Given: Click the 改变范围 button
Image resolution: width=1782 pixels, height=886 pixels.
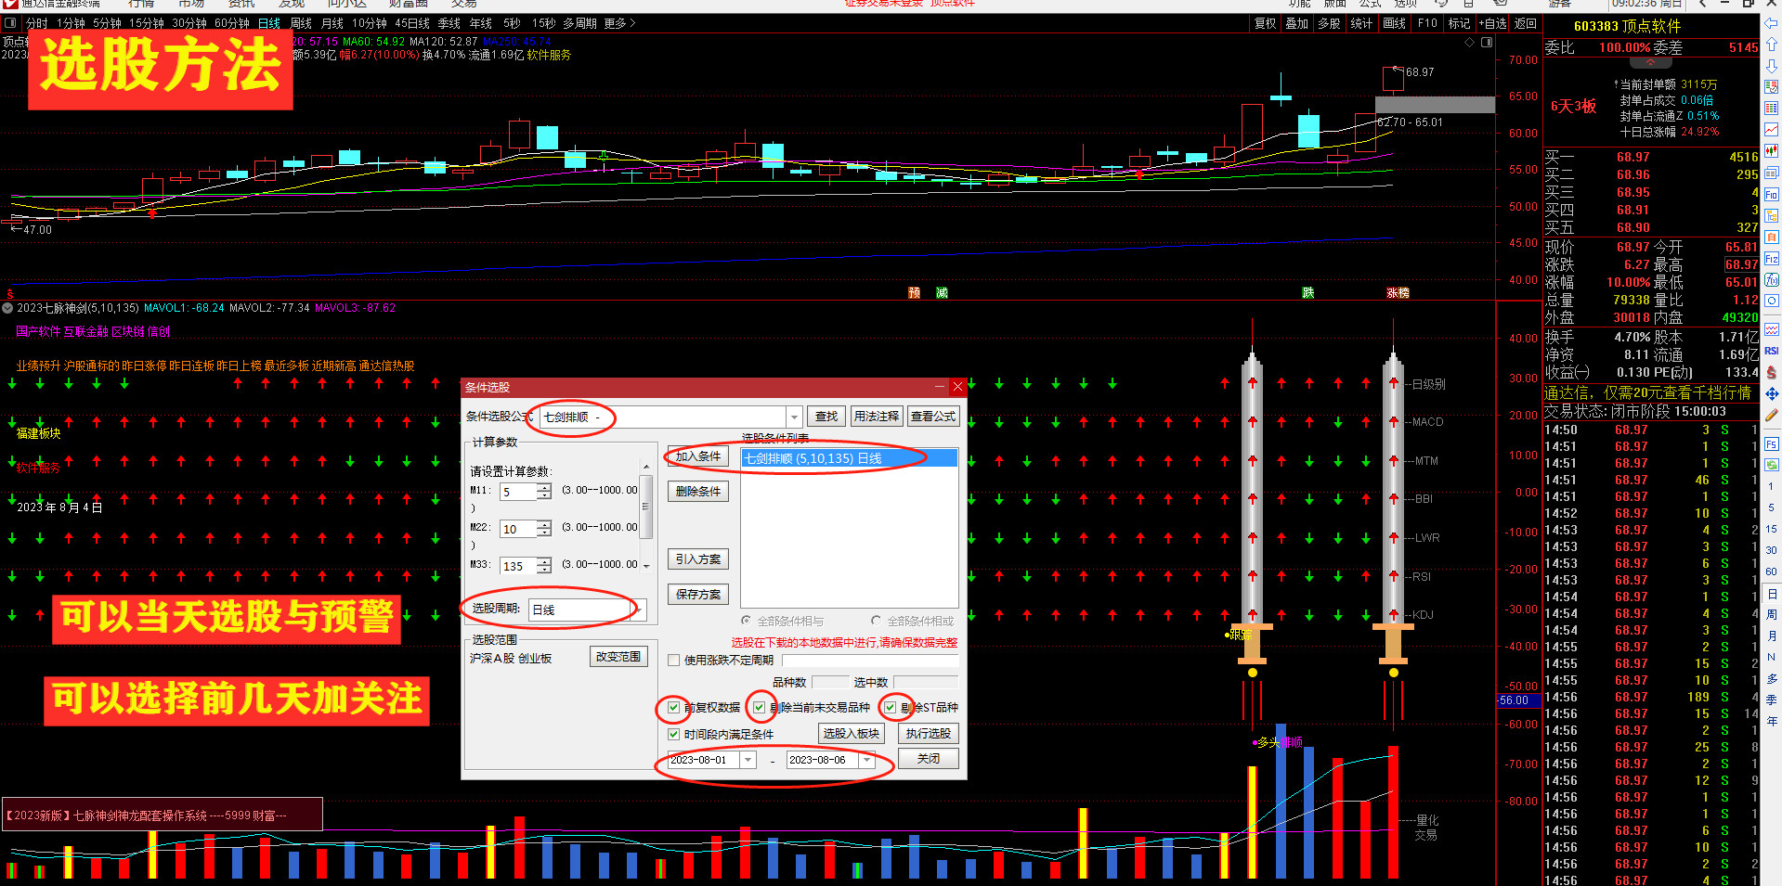Looking at the screenshot, I should (618, 657).
